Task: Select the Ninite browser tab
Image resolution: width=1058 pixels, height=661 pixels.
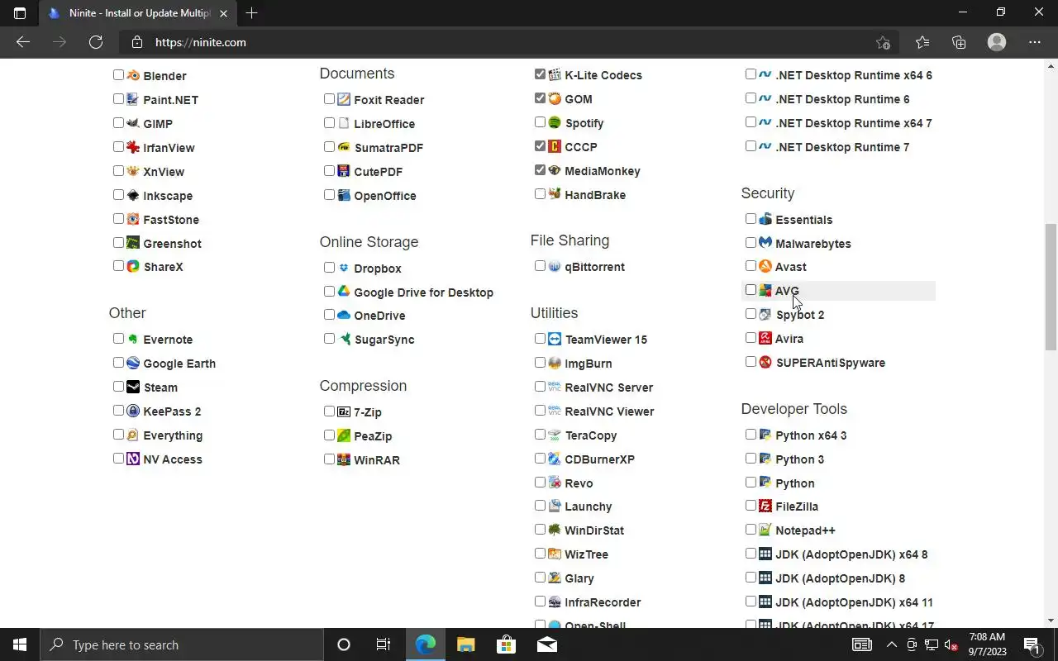Action: [x=137, y=13]
